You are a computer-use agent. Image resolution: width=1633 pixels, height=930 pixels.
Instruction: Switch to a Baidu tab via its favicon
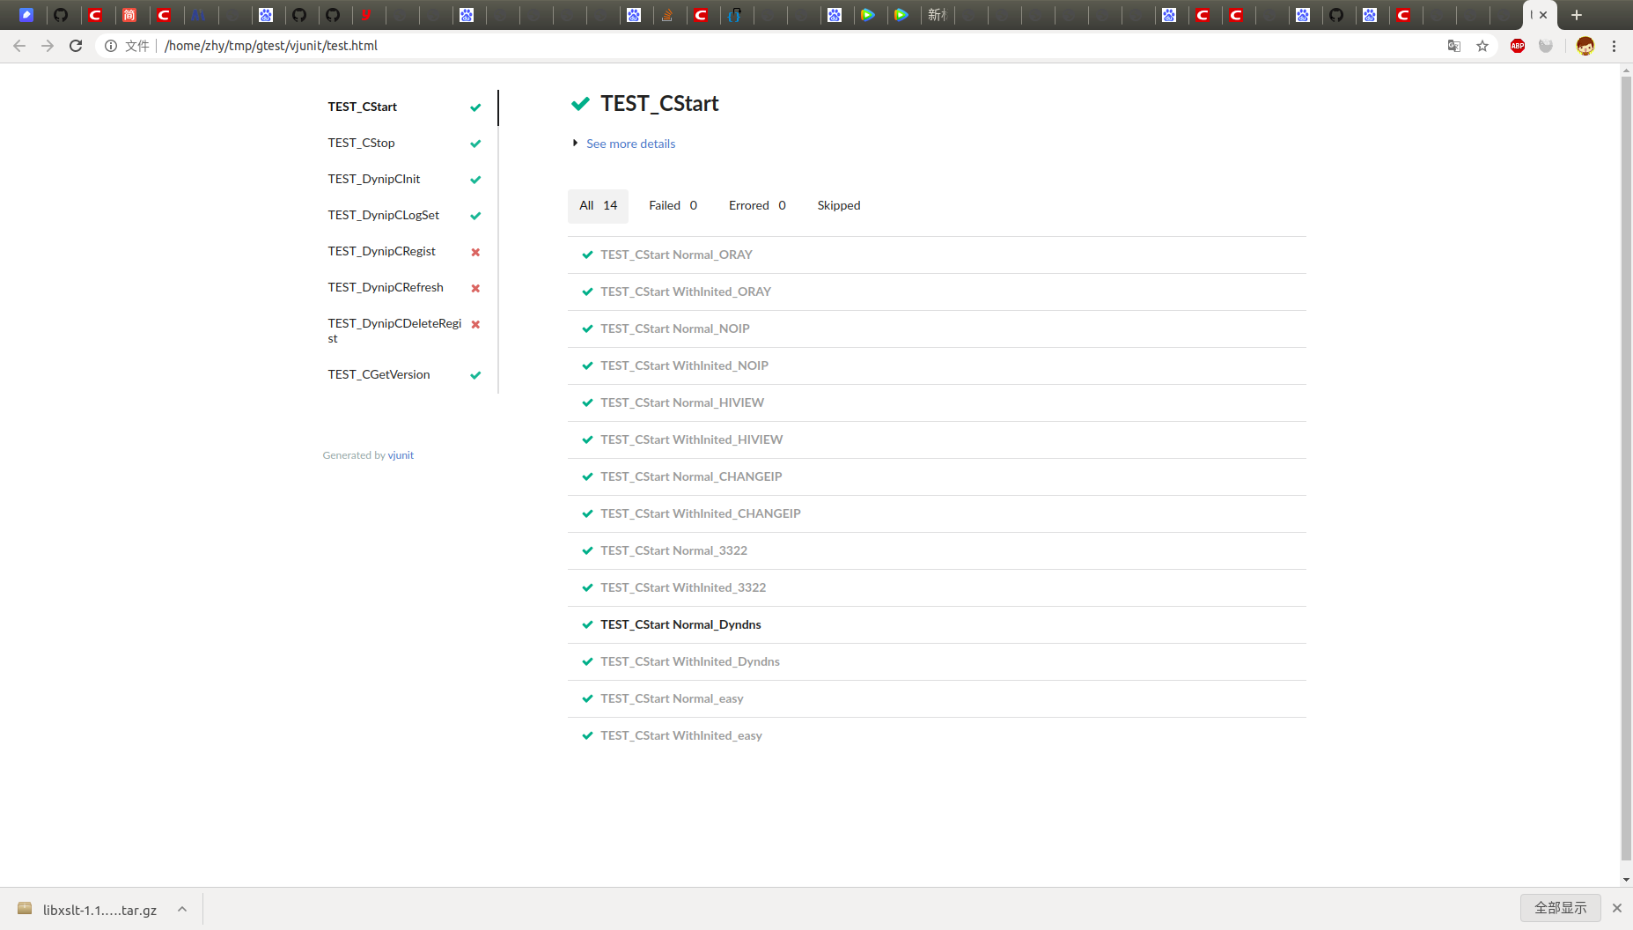click(x=636, y=15)
